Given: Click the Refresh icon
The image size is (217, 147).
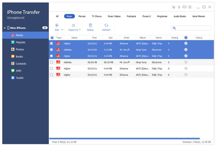Looking at the screenshot, I should (x=106, y=25).
